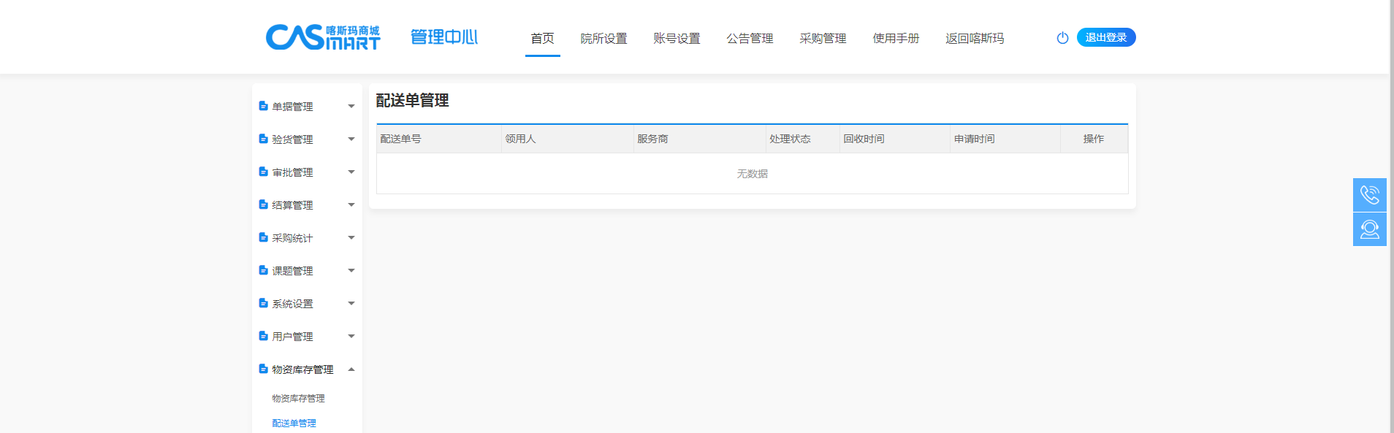Expand the 审批管理 dropdown arrow

point(351,172)
